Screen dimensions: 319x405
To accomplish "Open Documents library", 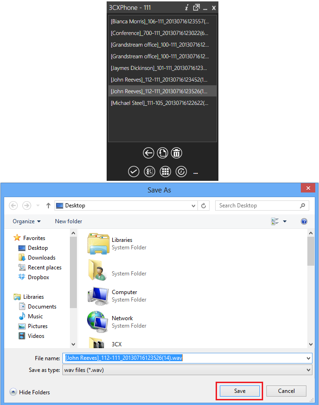I will (37, 307).
